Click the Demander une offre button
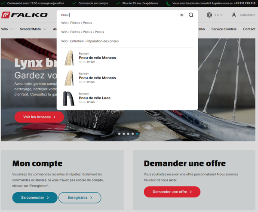Viewport: 258px width, 212px height. [x=172, y=192]
